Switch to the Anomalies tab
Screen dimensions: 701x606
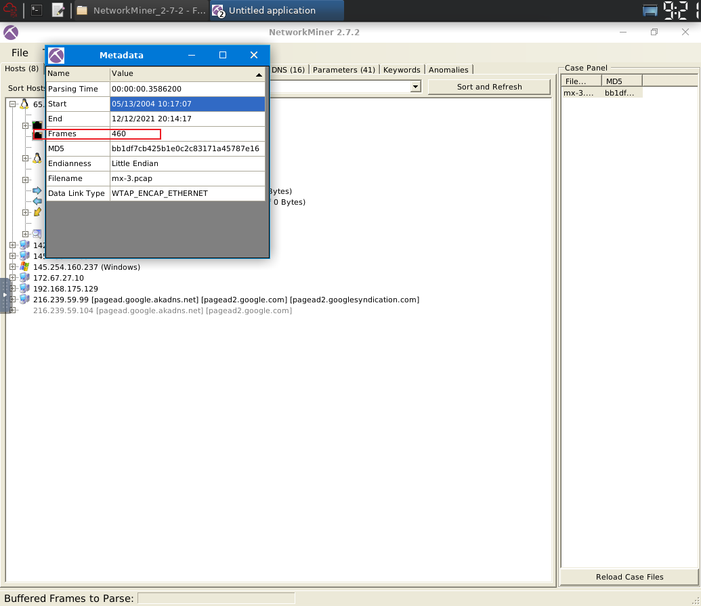(x=448, y=70)
